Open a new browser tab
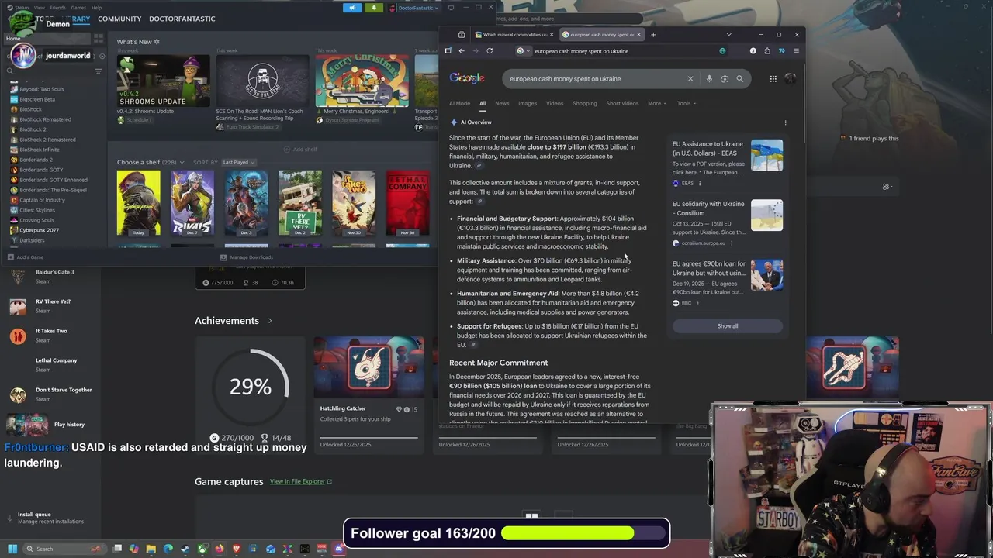 pyautogui.click(x=653, y=35)
